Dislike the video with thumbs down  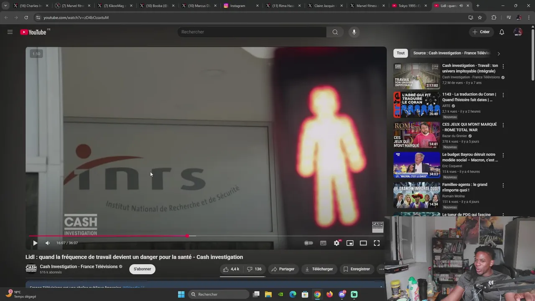coord(254,269)
